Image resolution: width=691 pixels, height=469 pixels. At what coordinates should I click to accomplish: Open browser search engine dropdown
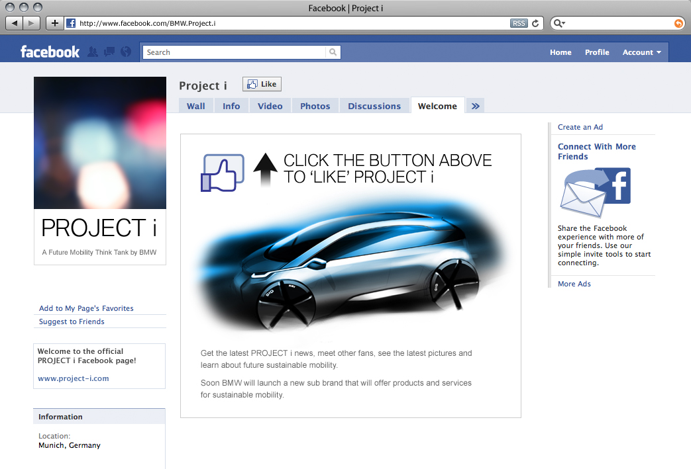pos(560,23)
